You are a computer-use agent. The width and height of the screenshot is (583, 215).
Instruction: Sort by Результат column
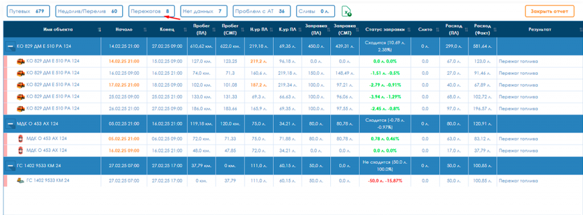[x=580, y=29]
